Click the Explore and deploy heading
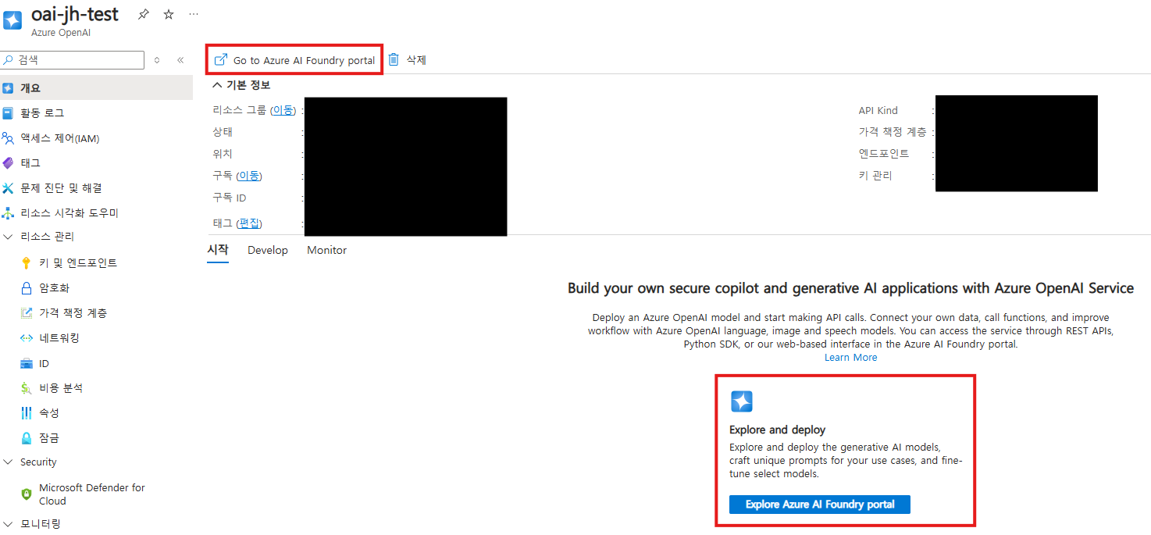The width and height of the screenshot is (1151, 535). coord(777,430)
